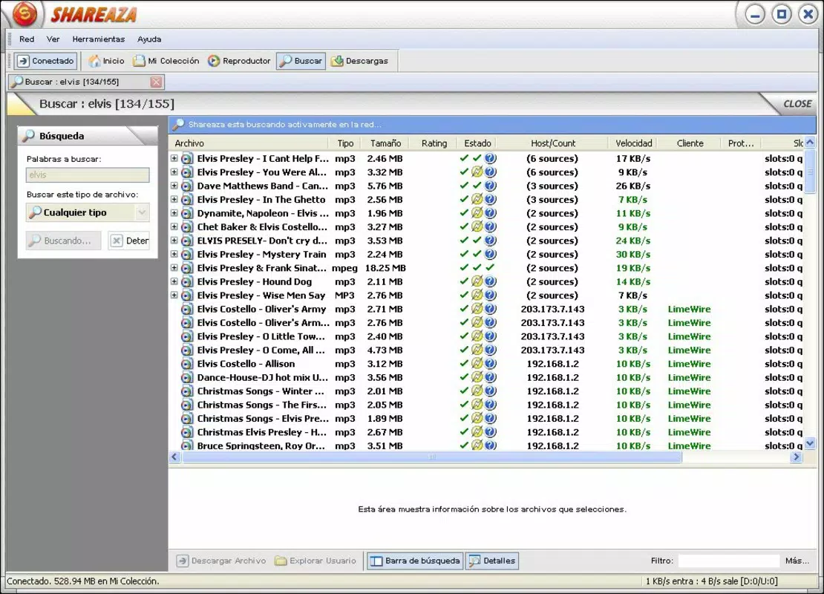Expand 'ELVIS PRESELY- Don't cry d...' row
The image size is (824, 594).
(174, 241)
